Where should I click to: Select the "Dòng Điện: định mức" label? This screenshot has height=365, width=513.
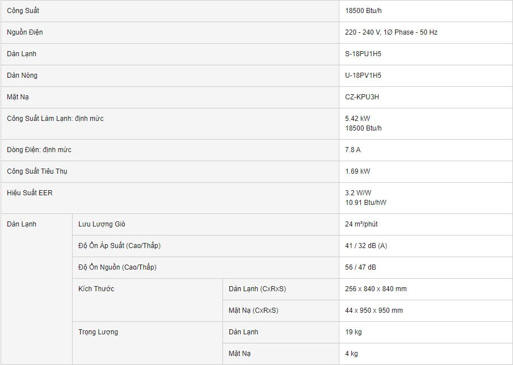click(x=39, y=150)
